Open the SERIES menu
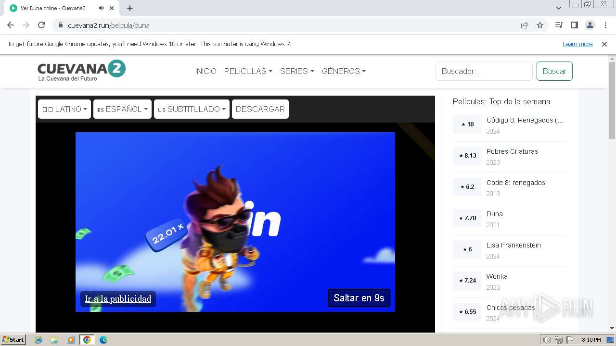 pos(297,71)
